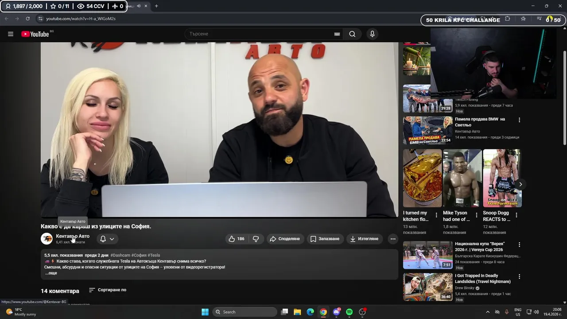Open the 7:51 karate Vereya Cup thumbnail
The height and width of the screenshot is (319, 567).
(x=427, y=255)
